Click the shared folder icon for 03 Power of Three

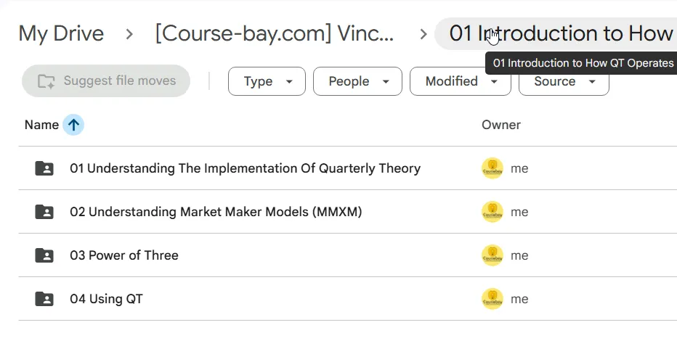pyautogui.click(x=44, y=255)
